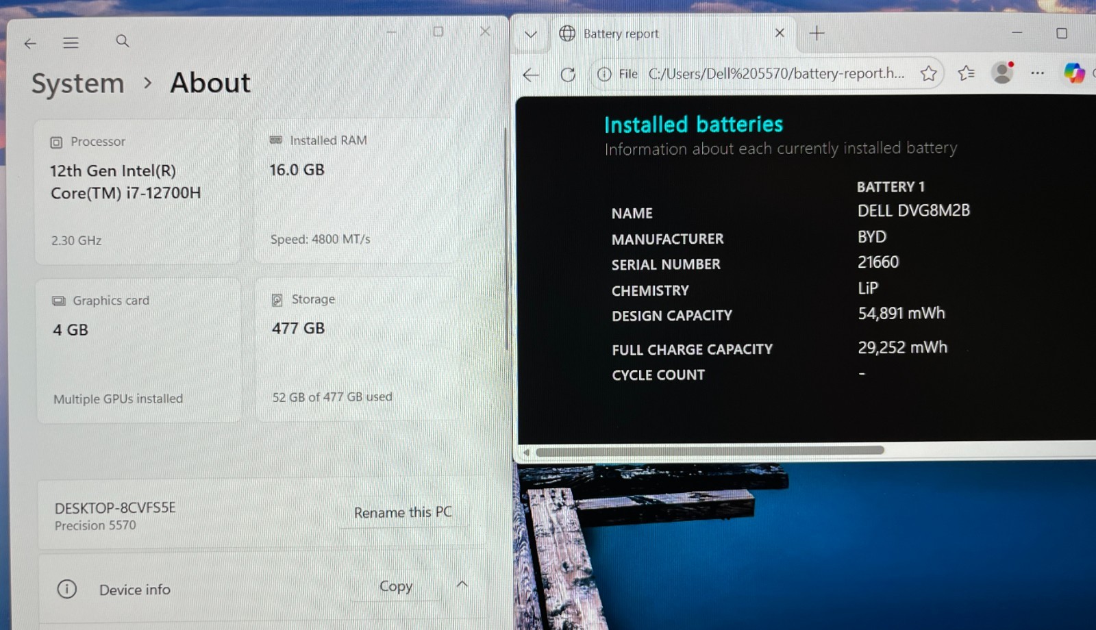The image size is (1096, 630).
Task: Click the Multiple GPUs installed text
Action: [118, 399]
